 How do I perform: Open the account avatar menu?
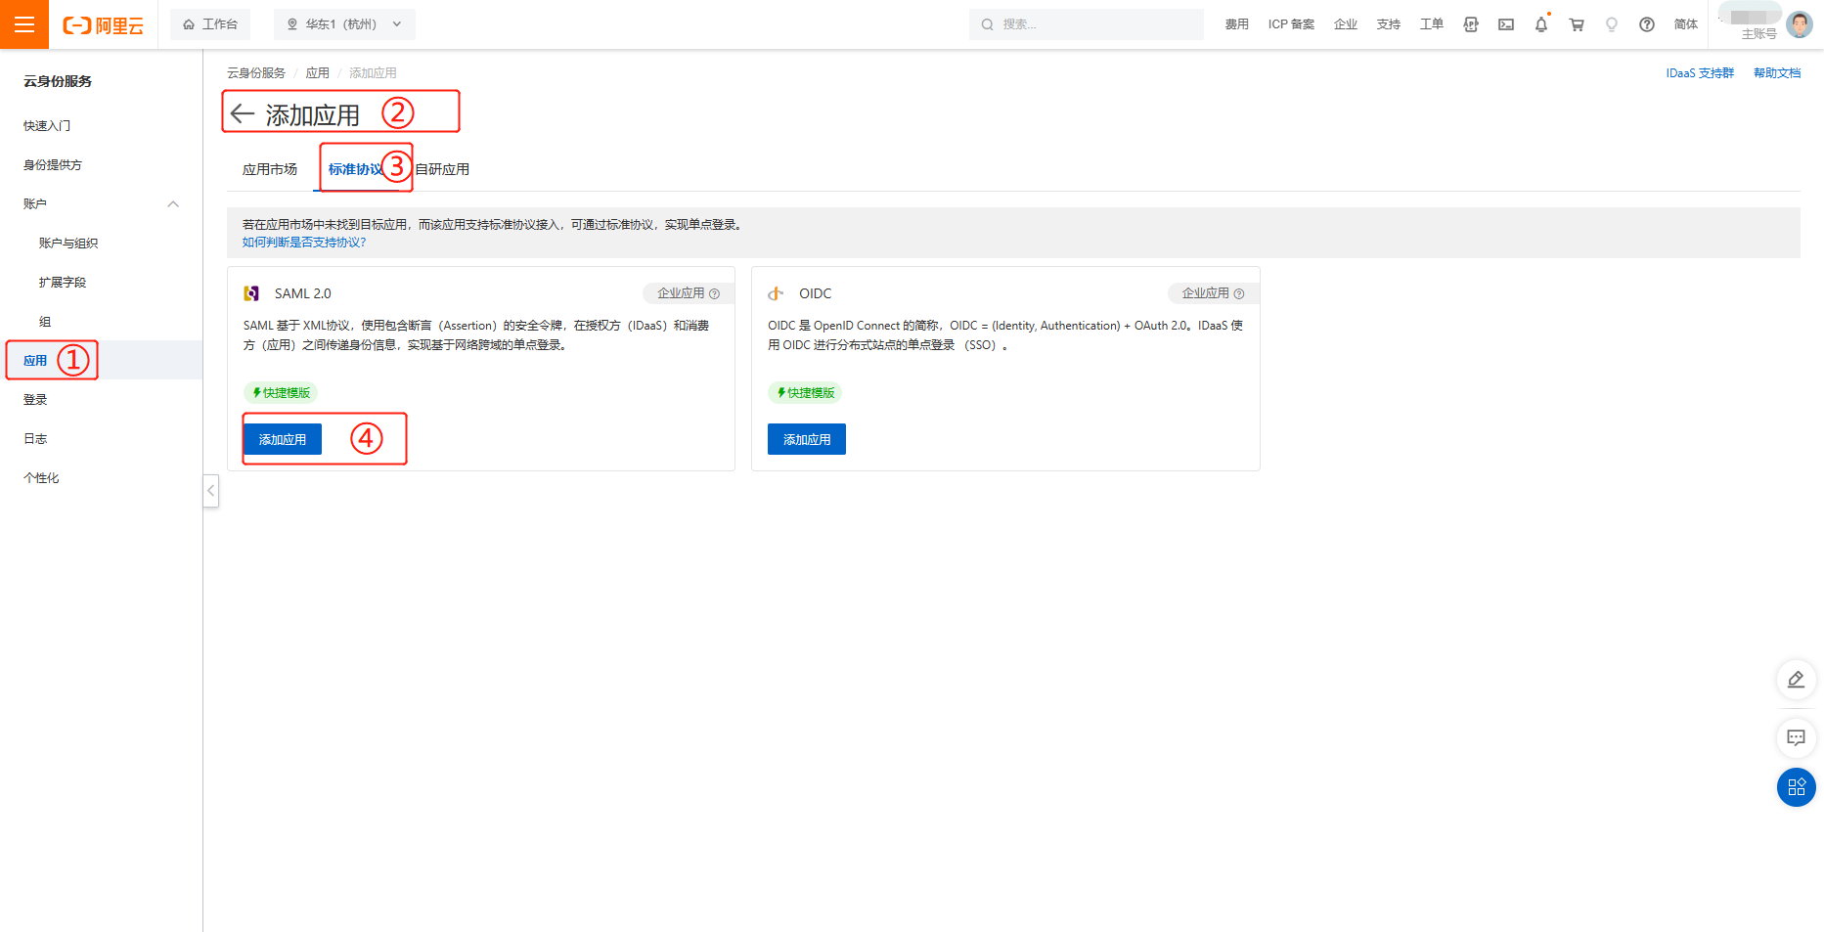(x=1800, y=23)
